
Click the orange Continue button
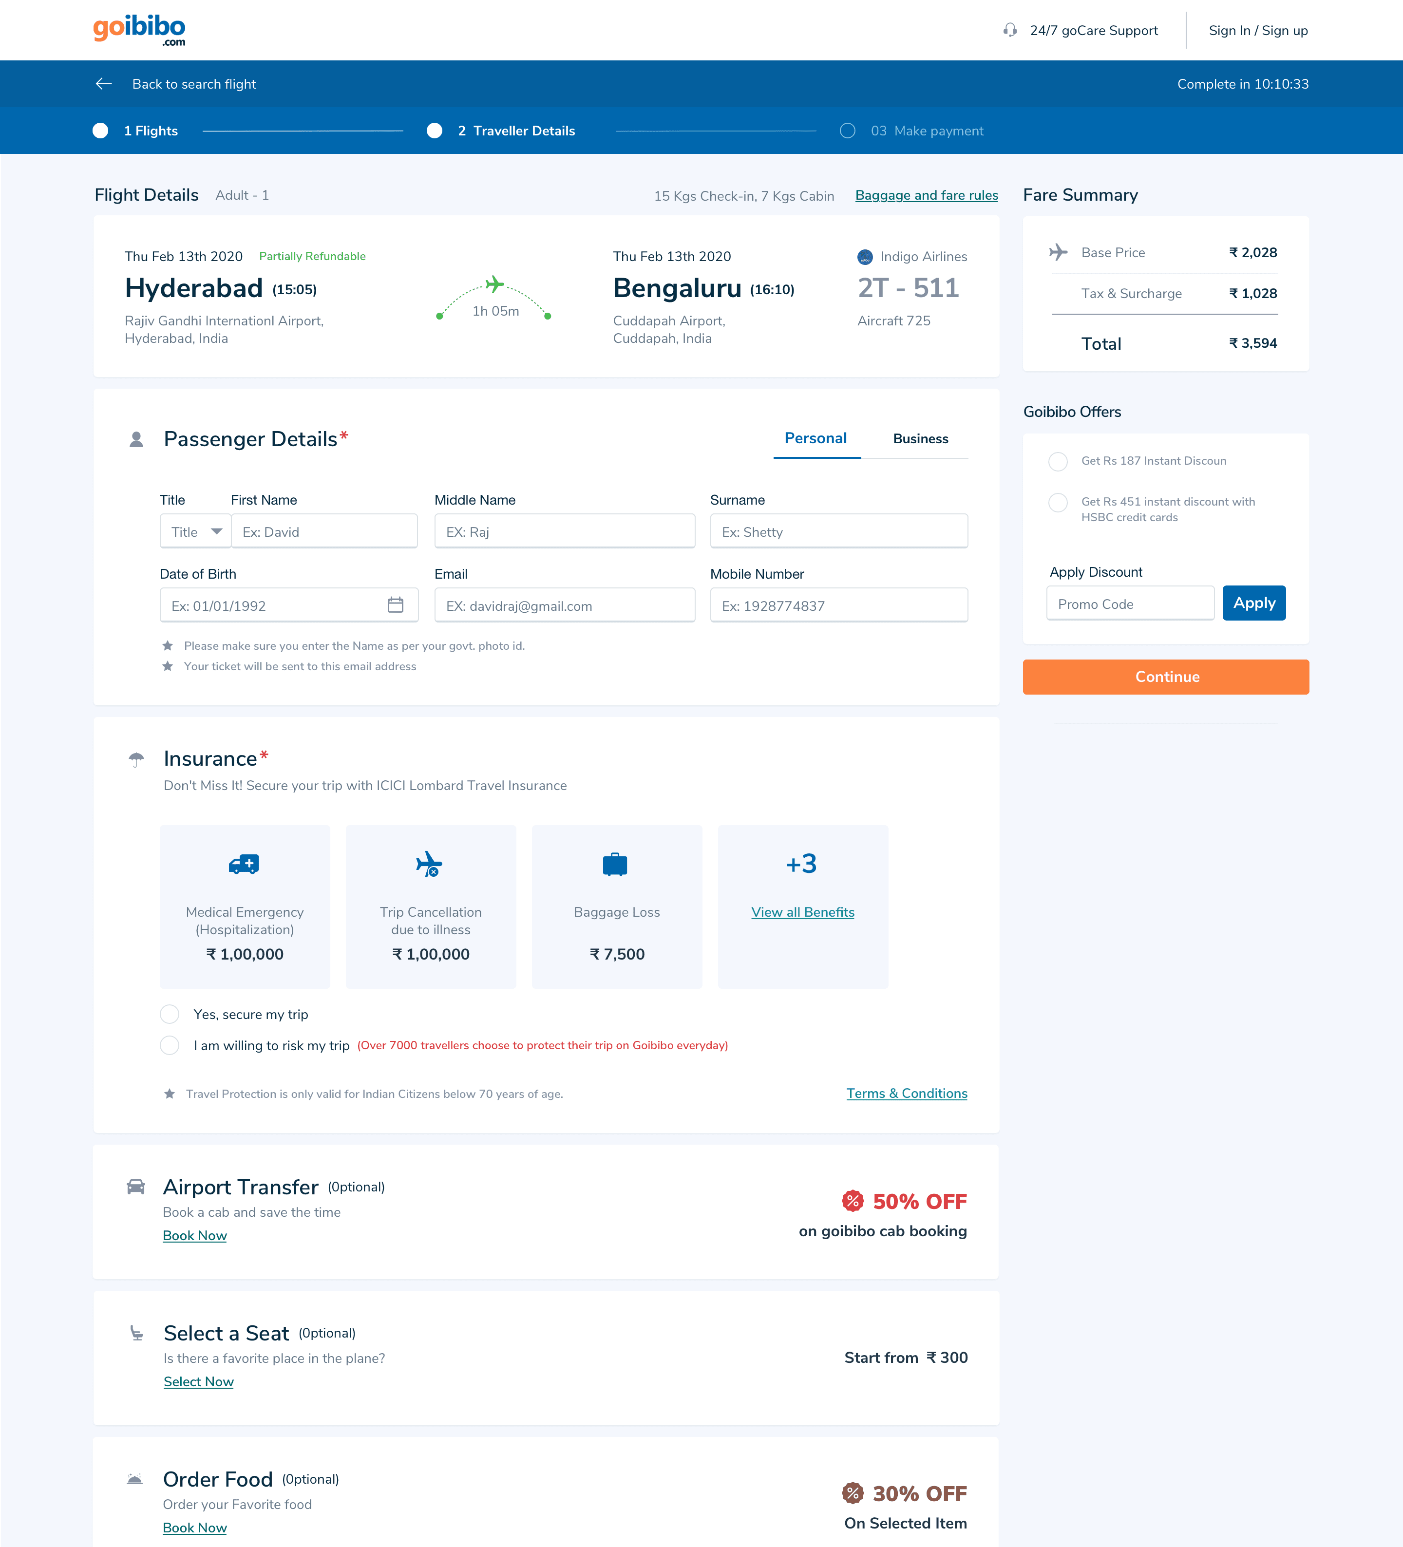(1166, 677)
